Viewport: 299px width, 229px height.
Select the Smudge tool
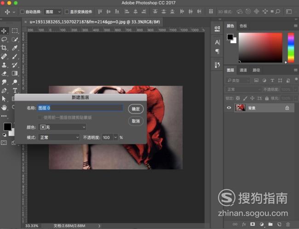4,82
